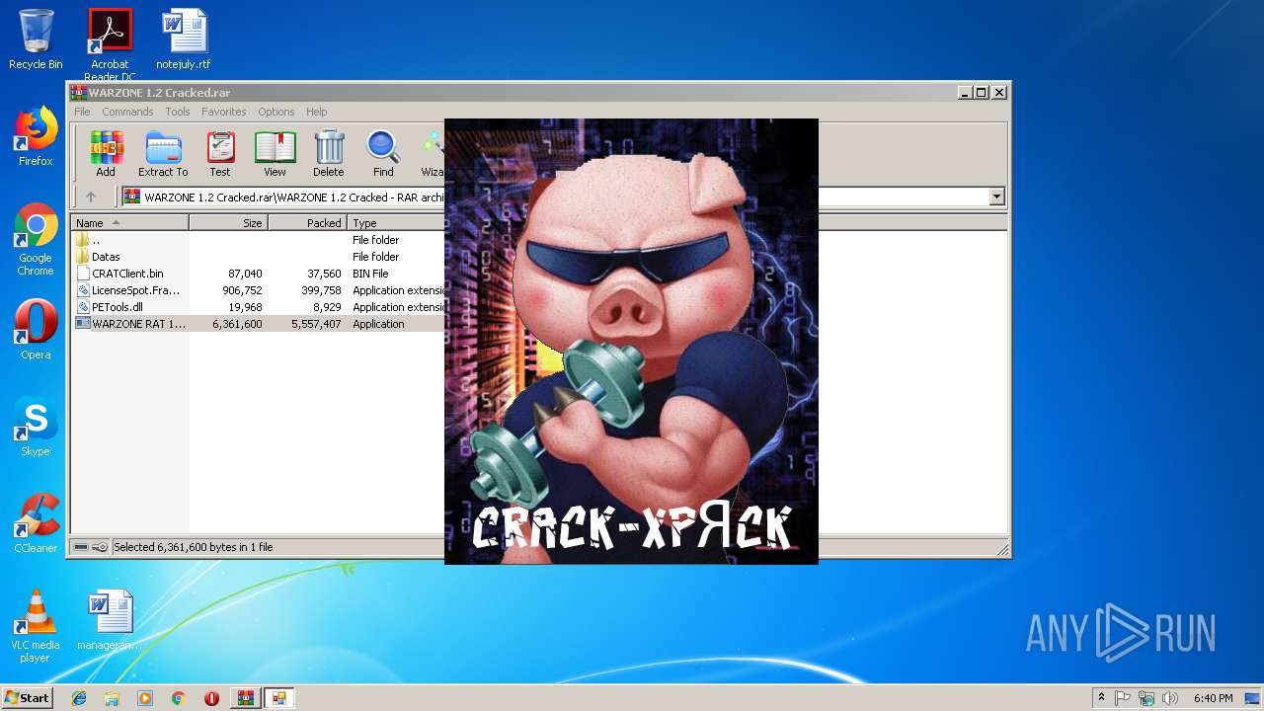Go up one folder with the arrow
Screen dimensions: 1264x711
(x=91, y=197)
